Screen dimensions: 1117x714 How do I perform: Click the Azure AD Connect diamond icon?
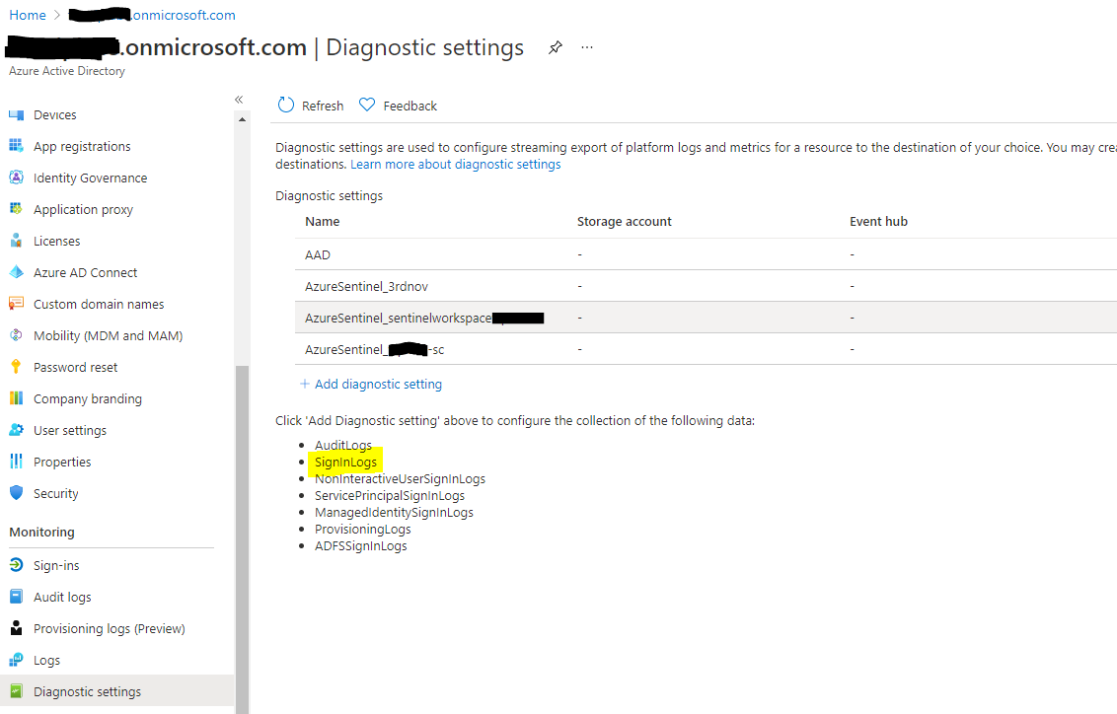[16, 272]
